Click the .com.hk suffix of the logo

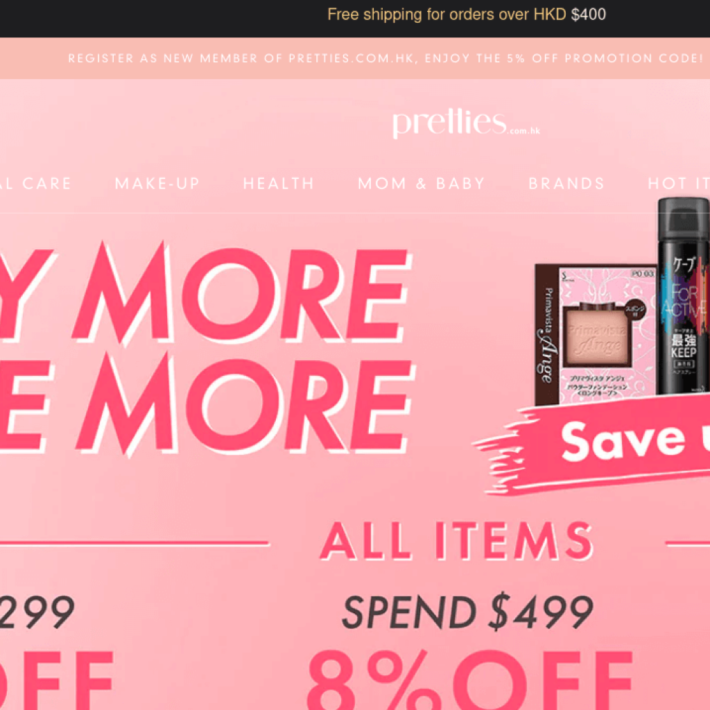click(x=525, y=131)
